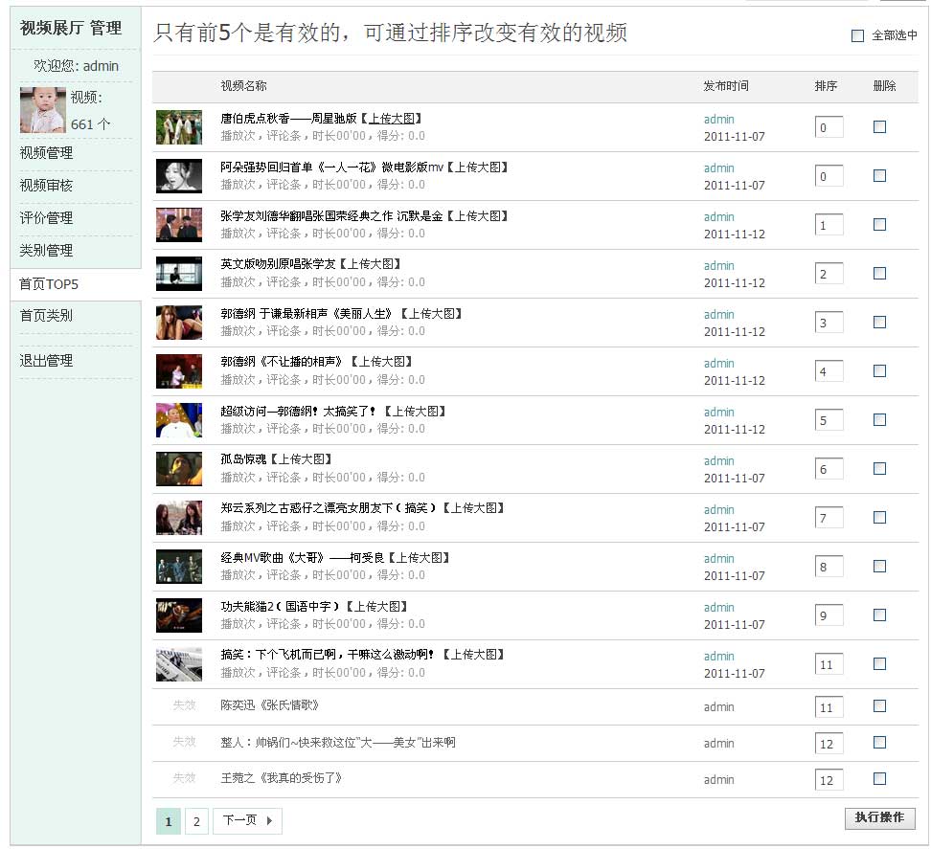Click the 661 个 video count
Screen dimensions: 931x849
pyautogui.click(x=90, y=124)
